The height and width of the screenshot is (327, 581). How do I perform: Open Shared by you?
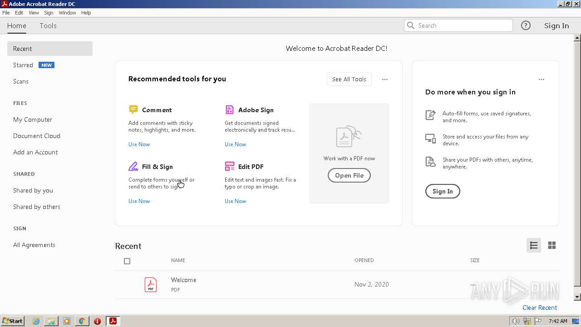coord(33,190)
